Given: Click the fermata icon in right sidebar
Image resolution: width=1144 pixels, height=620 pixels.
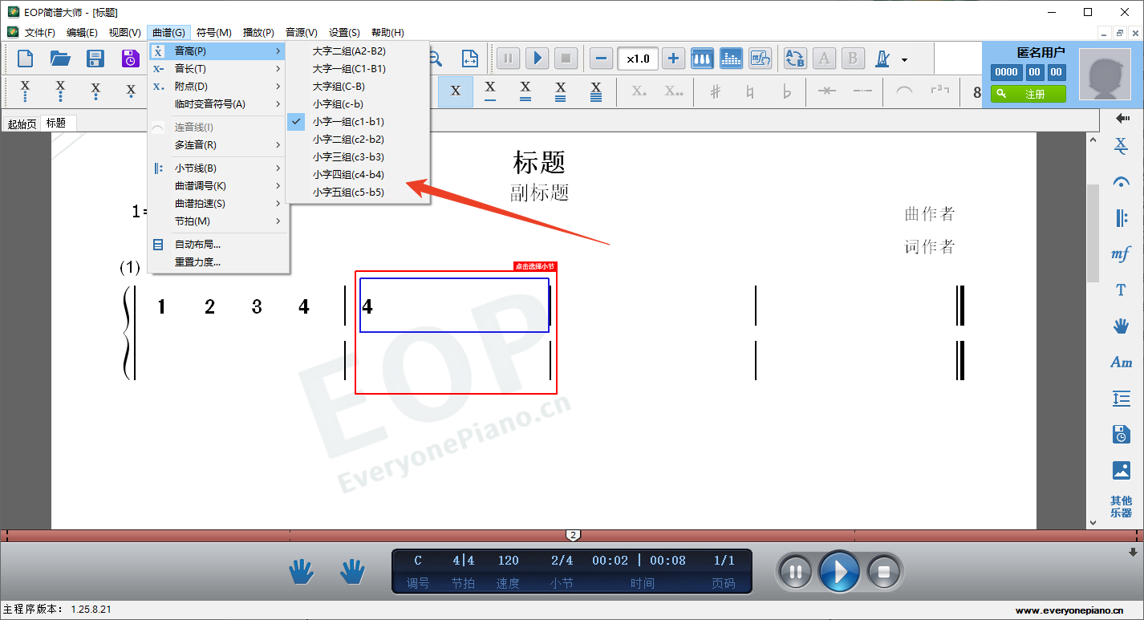Looking at the screenshot, I should coord(1121,182).
